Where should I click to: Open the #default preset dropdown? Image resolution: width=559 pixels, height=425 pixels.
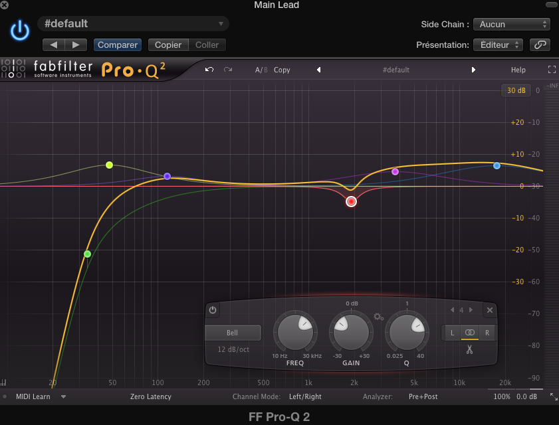(x=133, y=23)
